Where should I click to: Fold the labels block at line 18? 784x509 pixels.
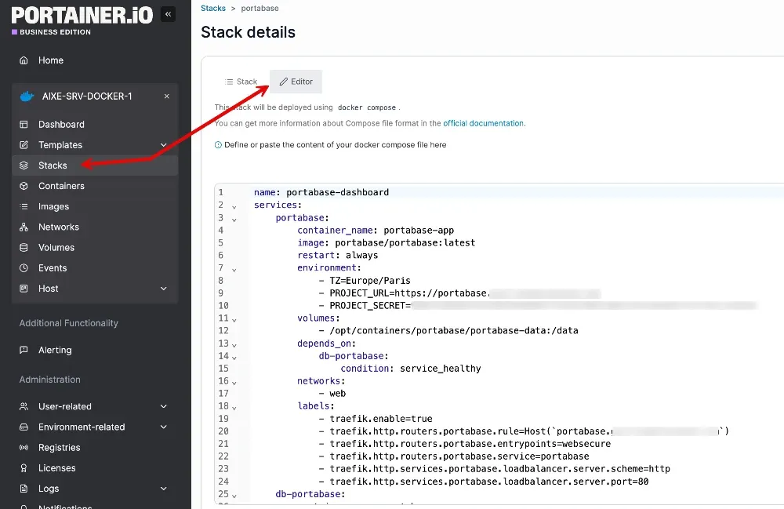click(x=234, y=408)
